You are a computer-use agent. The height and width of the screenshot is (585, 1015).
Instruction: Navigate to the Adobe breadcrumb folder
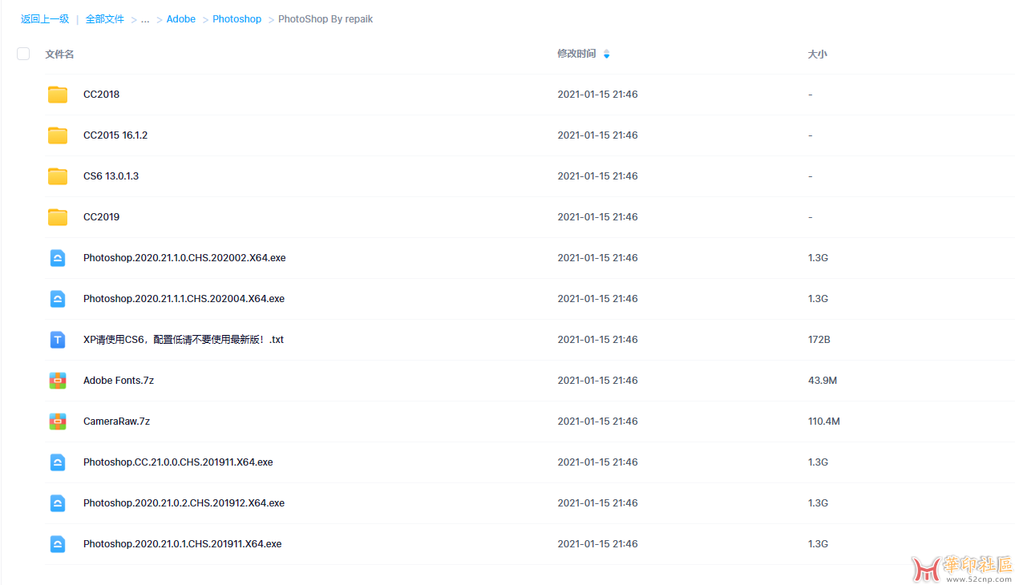point(181,19)
